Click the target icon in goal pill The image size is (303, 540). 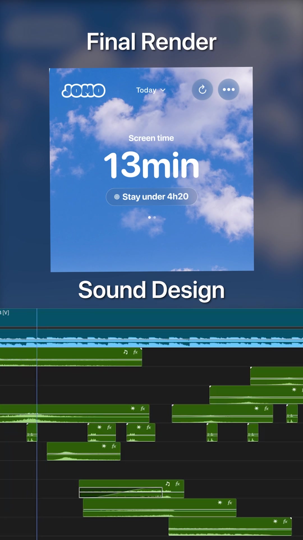(117, 197)
